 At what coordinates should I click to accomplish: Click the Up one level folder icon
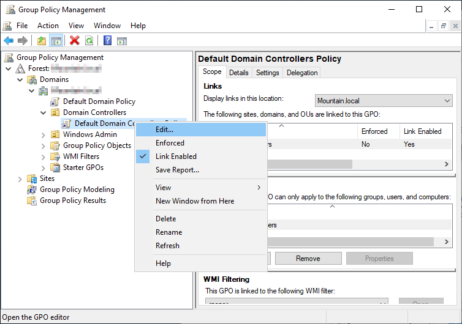click(42, 40)
